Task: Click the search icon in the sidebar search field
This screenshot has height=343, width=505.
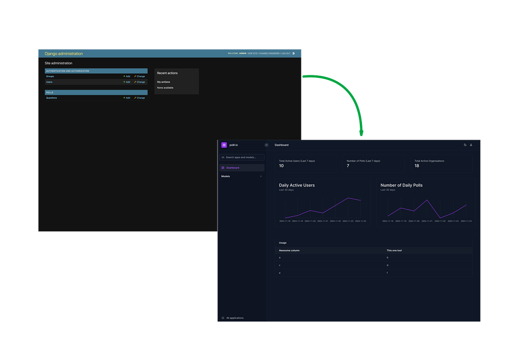Action: pos(223,157)
